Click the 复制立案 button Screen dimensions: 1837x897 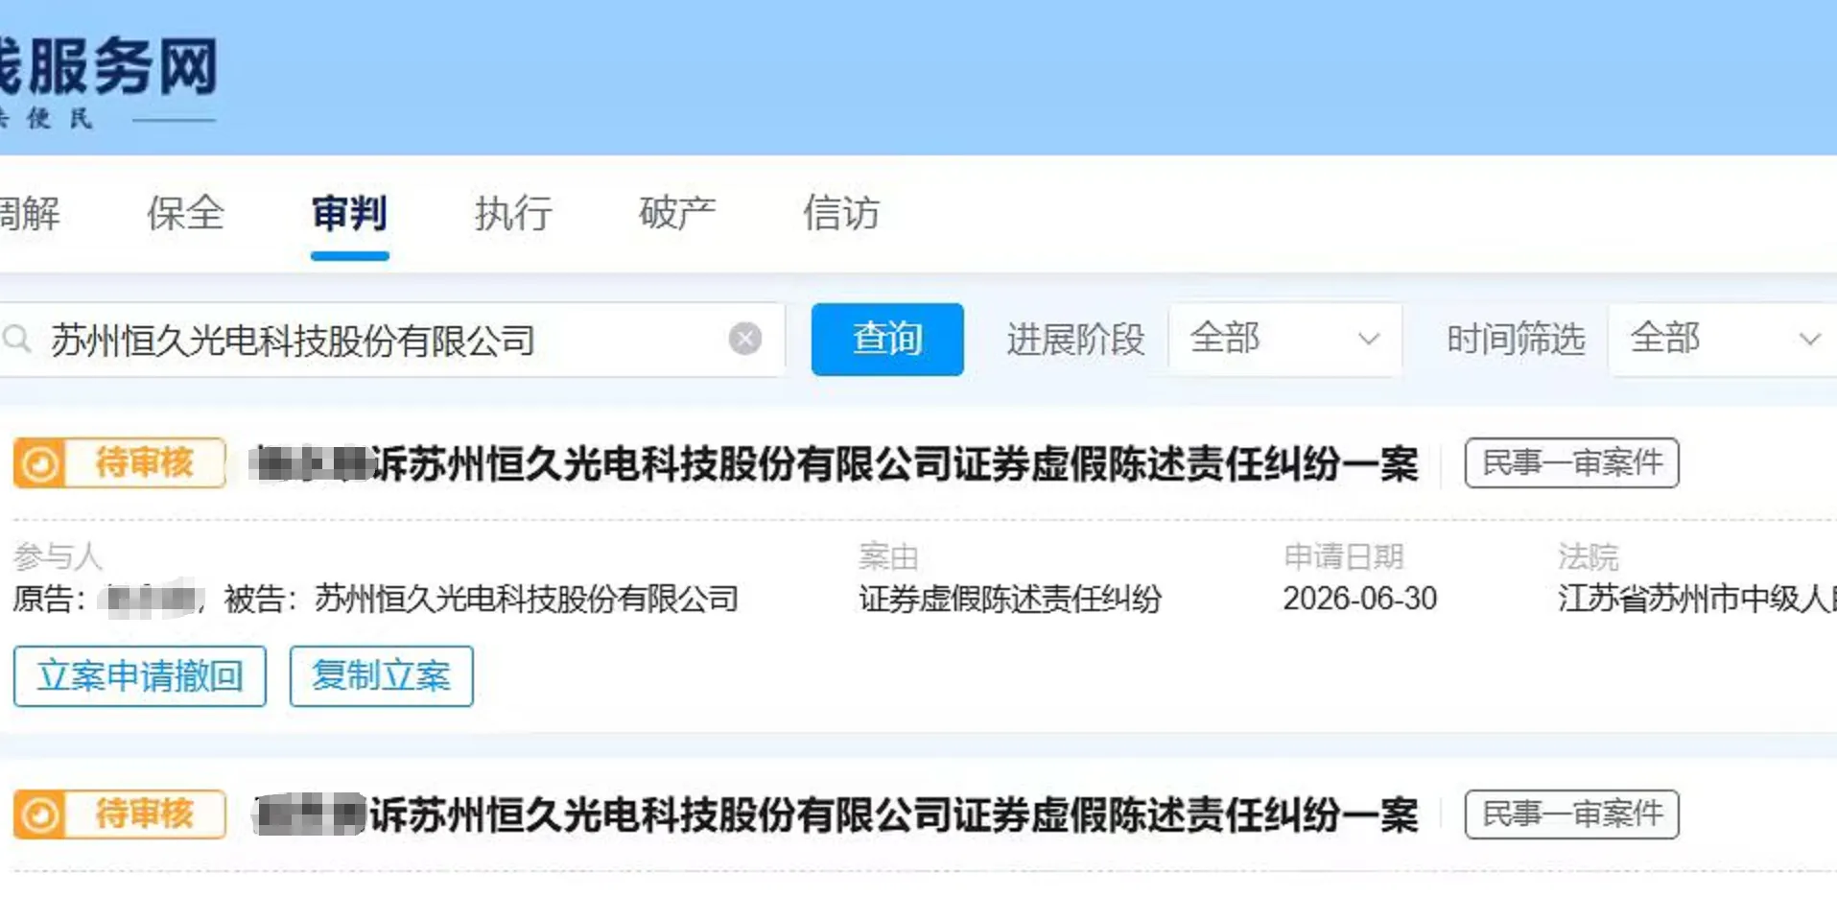click(x=381, y=676)
